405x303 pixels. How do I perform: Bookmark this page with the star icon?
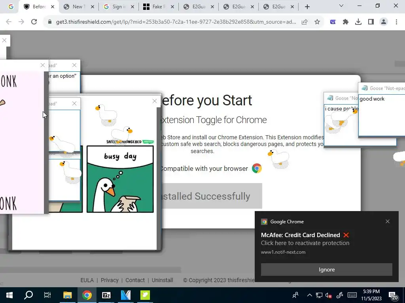pos(317,22)
